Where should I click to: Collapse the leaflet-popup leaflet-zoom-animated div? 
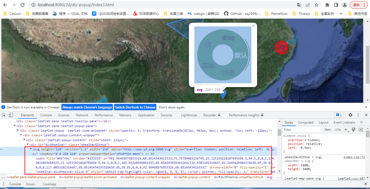[x=18, y=131]
